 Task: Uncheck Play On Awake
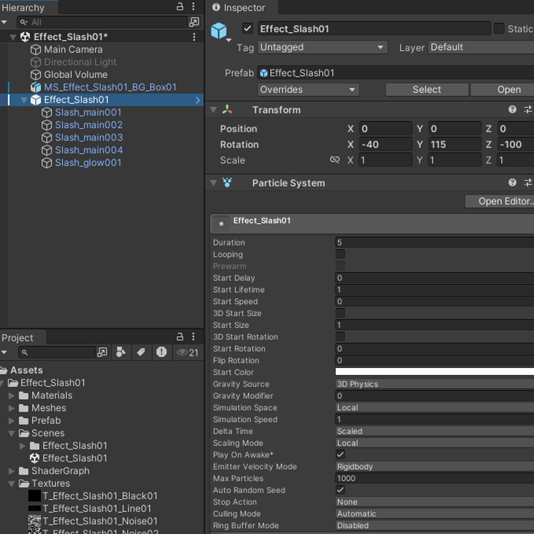point(340,455)
